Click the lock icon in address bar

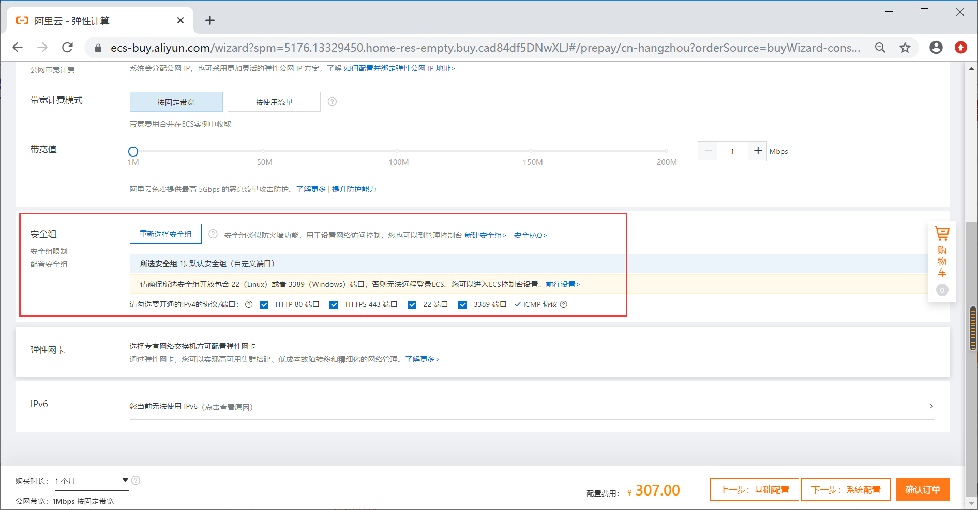click(x=98, y=48)
